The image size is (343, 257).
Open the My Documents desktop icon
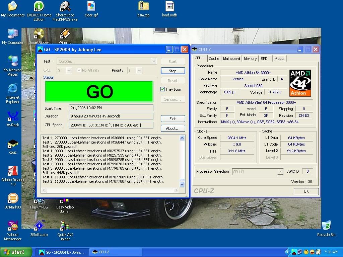(13, 9)
